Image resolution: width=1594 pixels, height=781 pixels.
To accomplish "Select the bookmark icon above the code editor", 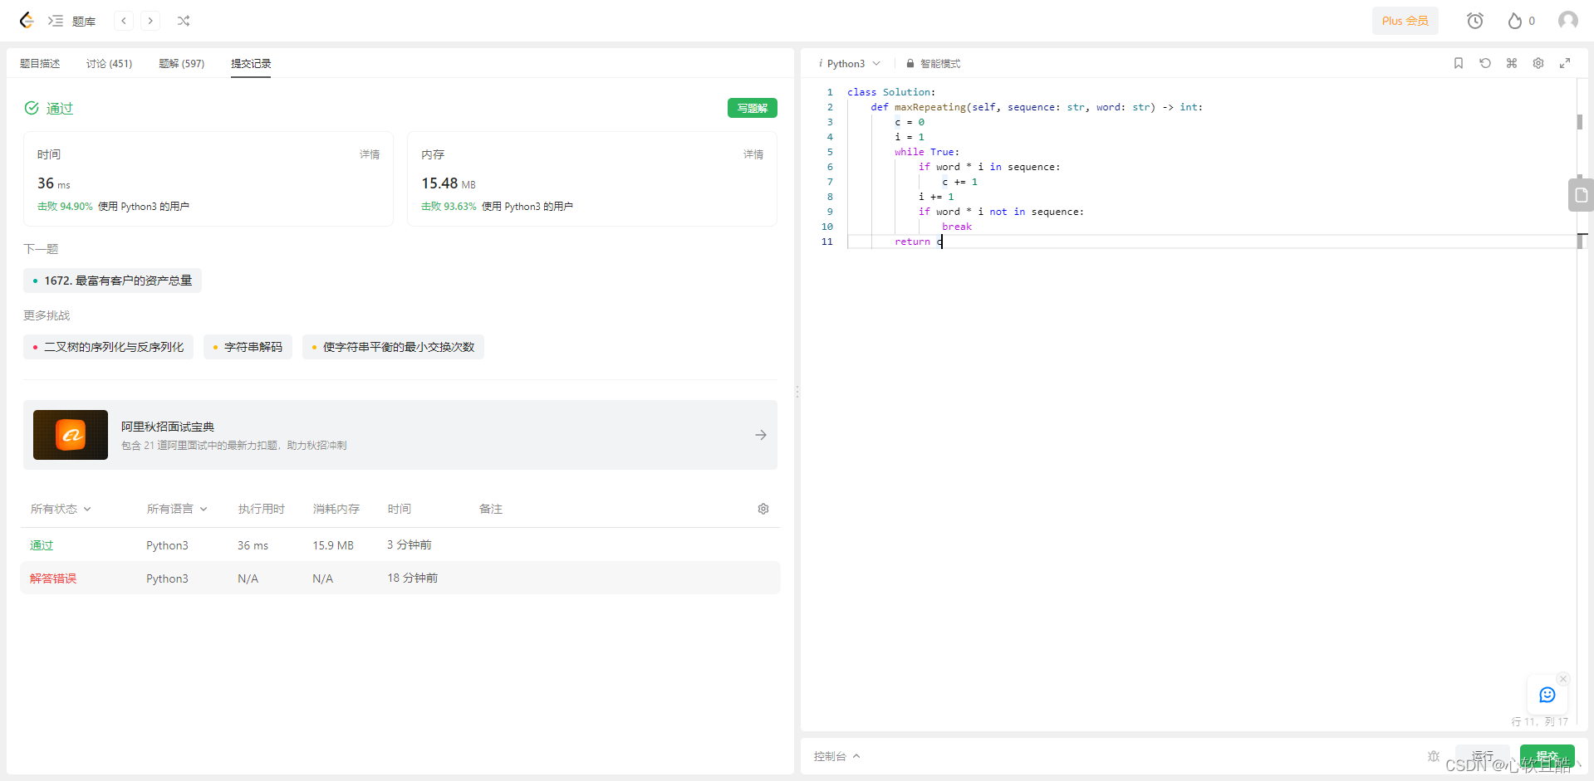I will [x=1458, y=63].
